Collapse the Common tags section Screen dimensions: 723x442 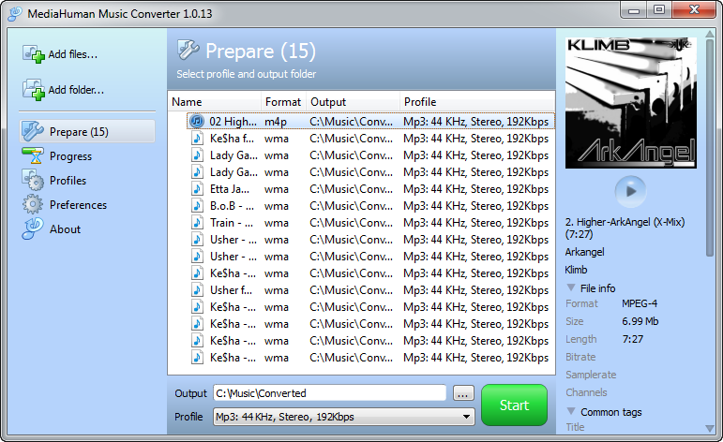tap(571, 411)
